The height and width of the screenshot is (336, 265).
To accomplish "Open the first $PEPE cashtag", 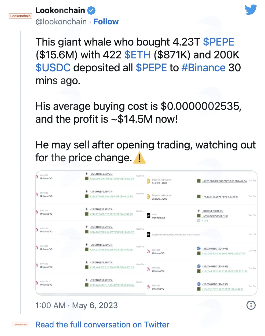I will tap(219, 42).
